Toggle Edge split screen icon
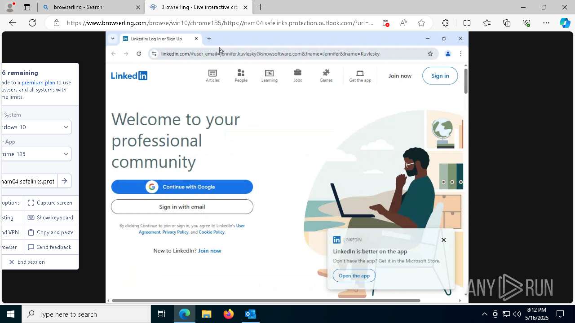 (467, 23)
